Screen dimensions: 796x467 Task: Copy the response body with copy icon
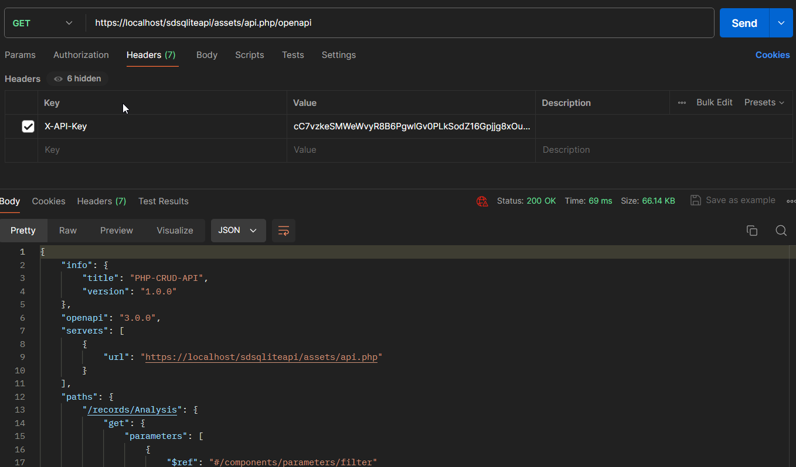(x=752, y=231)
